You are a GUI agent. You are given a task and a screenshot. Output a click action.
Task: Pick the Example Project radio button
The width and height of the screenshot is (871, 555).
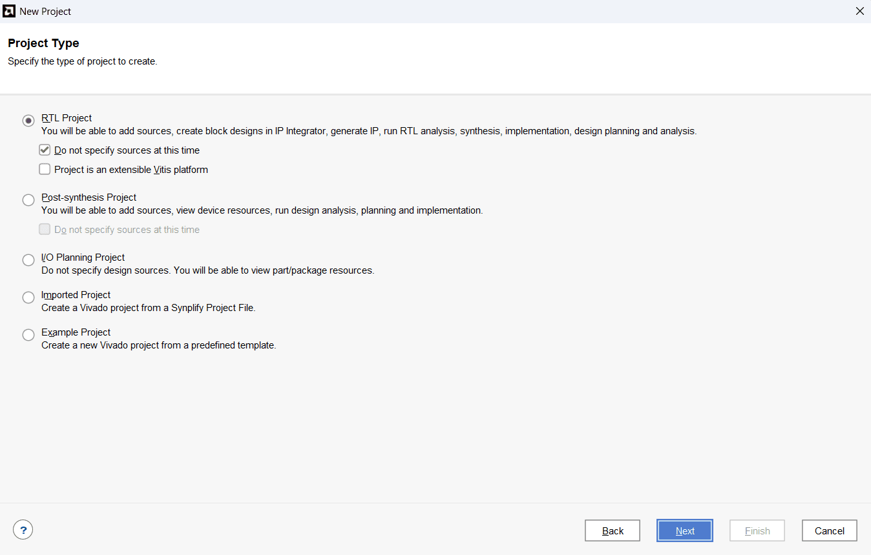28,335
